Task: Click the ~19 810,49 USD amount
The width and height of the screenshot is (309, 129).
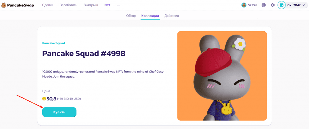Action: click(69, 99)
